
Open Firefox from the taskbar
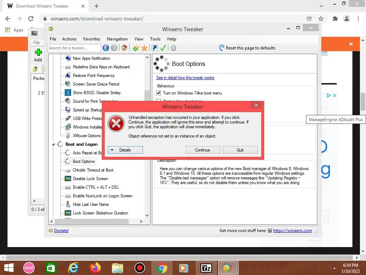coord(95,268)
